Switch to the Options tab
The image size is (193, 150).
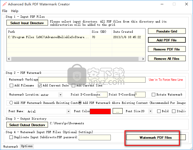click(27, 146)
